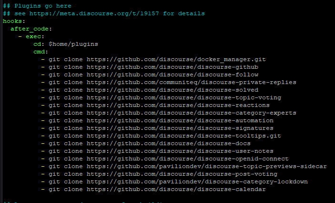335x203 pixels.
Task: Click the '## Plugins go here' comment line
Action: pyautogui.click(x=37, y=6)
